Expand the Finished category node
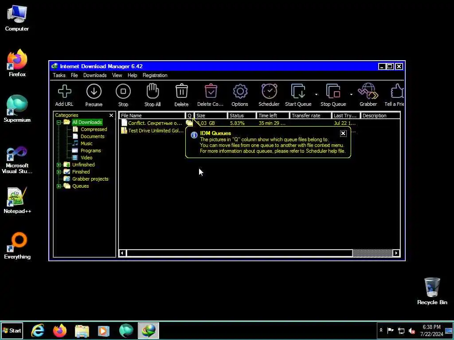 click(59, 172)
